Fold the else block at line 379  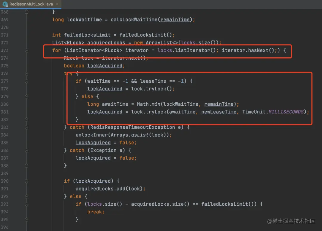click(x=27, y=96)
